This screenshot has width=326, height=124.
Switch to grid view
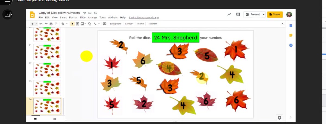click(x=55, y=119)
